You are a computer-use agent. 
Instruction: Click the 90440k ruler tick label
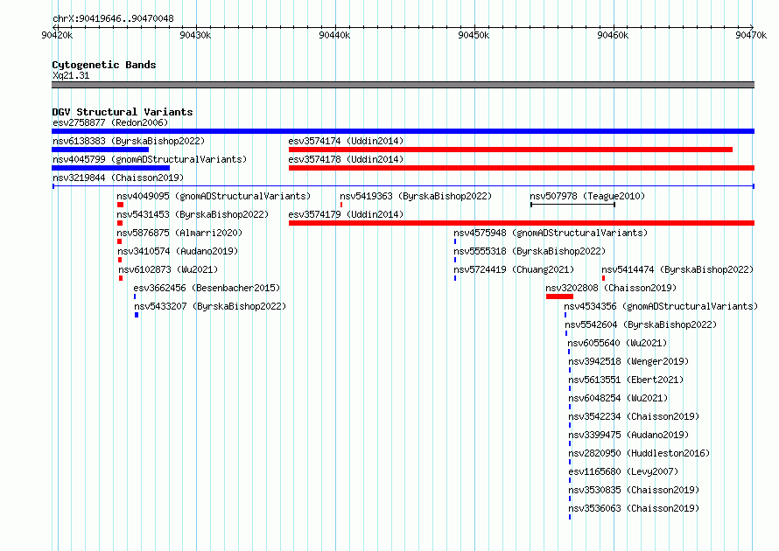(x=334, y=35)
